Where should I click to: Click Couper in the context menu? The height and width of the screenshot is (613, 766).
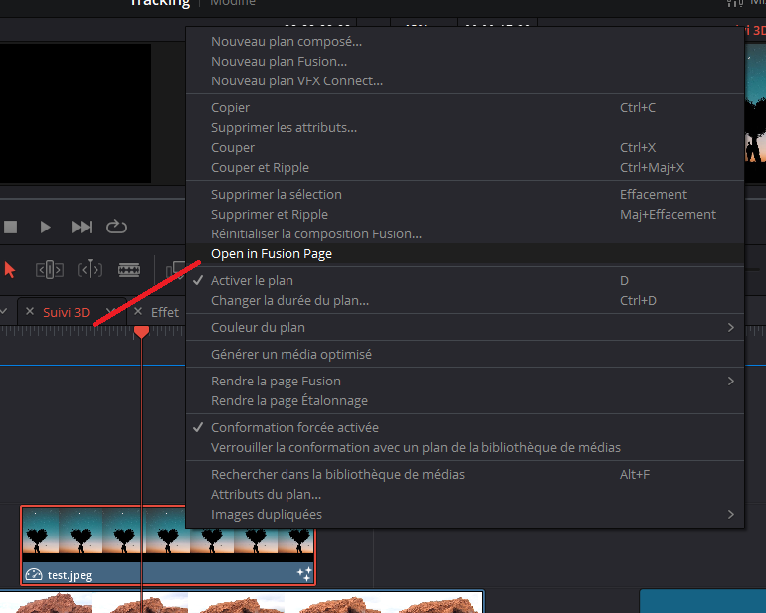[x=465, y=148]
